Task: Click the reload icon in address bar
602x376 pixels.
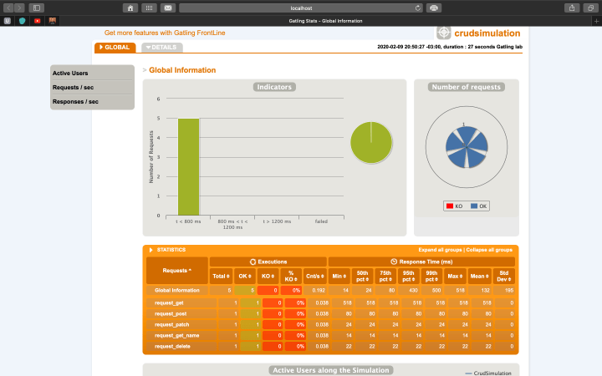Action: coord(418,8)
